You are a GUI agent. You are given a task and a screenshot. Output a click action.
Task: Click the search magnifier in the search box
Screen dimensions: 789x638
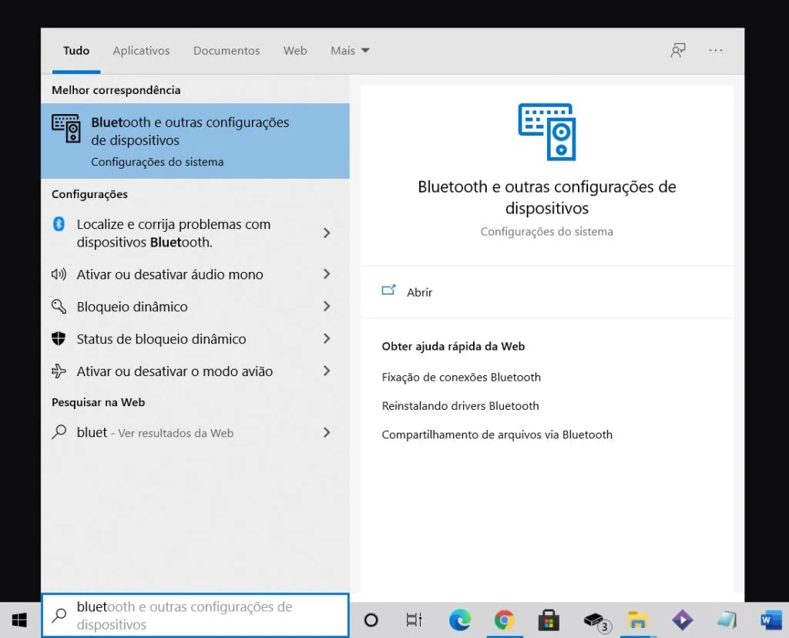point(59,615)
